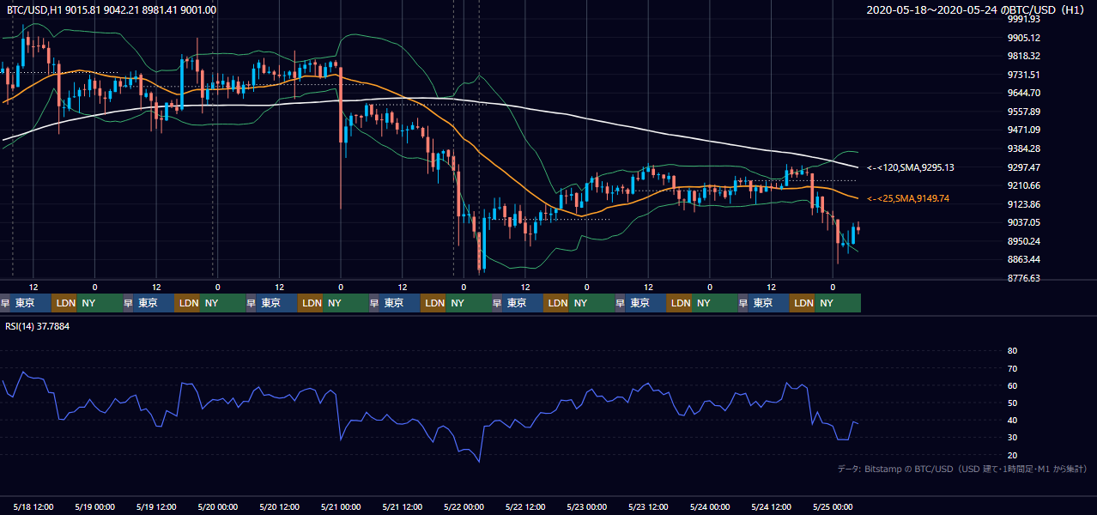Click price axis value 9644.70

point(1024,93)
